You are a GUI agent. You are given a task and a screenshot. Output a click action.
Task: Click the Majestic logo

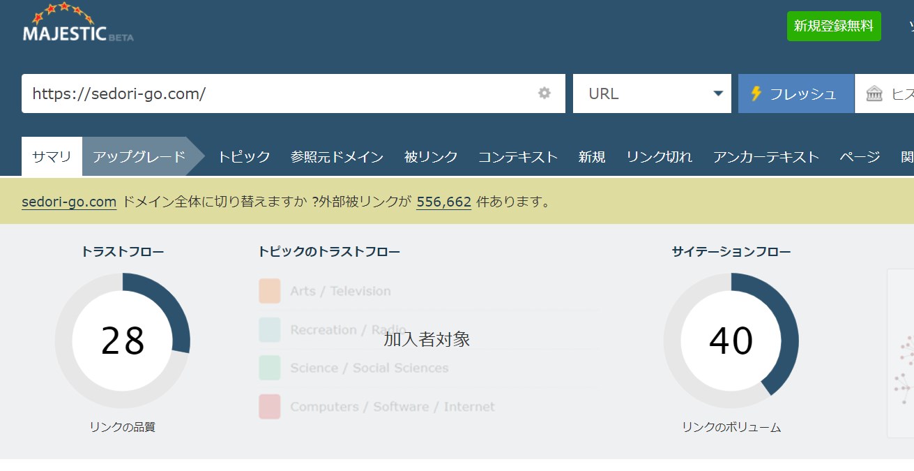point(77,24)
